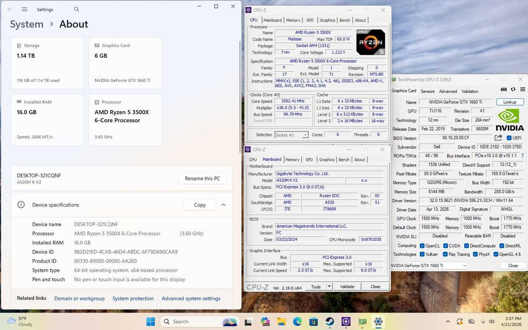Switch to CPU-Z taskbar icon

346,322
